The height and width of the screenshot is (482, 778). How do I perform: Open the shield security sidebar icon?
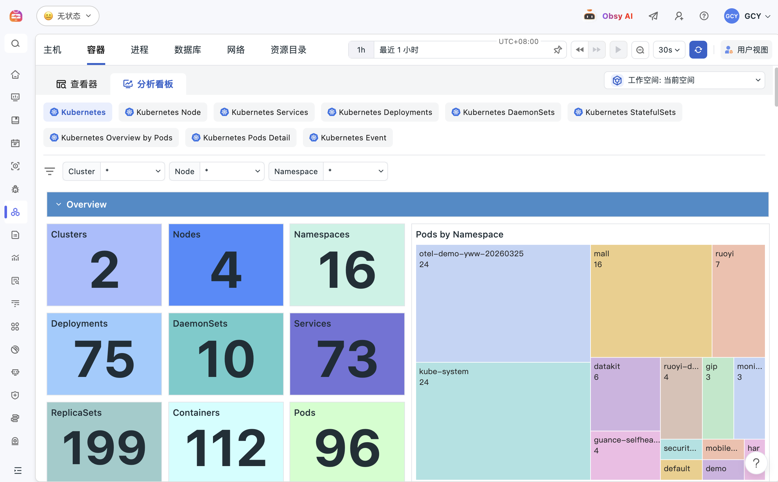15,395
